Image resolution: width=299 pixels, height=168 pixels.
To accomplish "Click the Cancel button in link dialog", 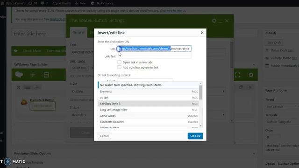I will click(104, 136).
